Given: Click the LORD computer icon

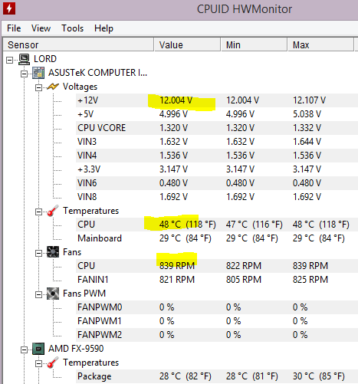Looking at the screenshot, I should click(x=25, y=59).
